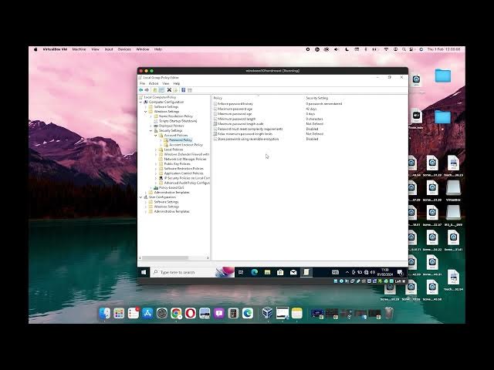Image resolution: width=494 pixels, height=370 pixels.
Task: Open VirtualBox from the macOS Dock
Action: (268, 313)
